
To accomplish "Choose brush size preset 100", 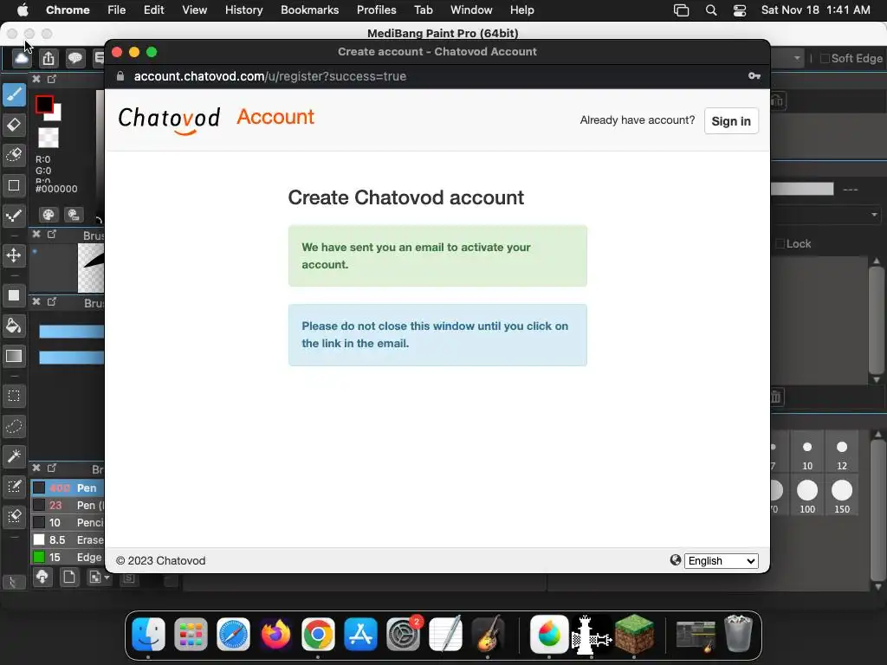I will click(807, 496).
